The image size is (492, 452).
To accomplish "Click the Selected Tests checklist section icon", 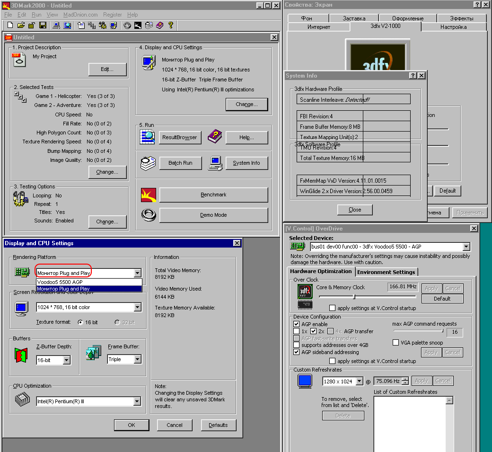I will (x=20, y=97).
